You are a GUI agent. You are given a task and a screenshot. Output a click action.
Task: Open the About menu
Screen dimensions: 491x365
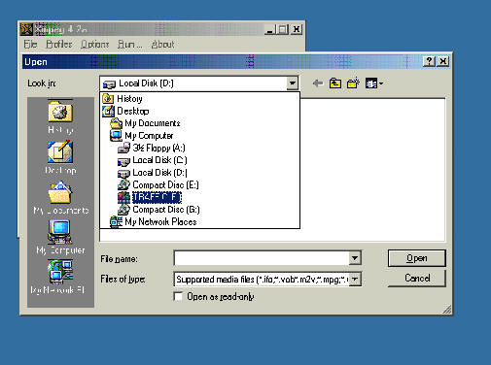[162, 44]
